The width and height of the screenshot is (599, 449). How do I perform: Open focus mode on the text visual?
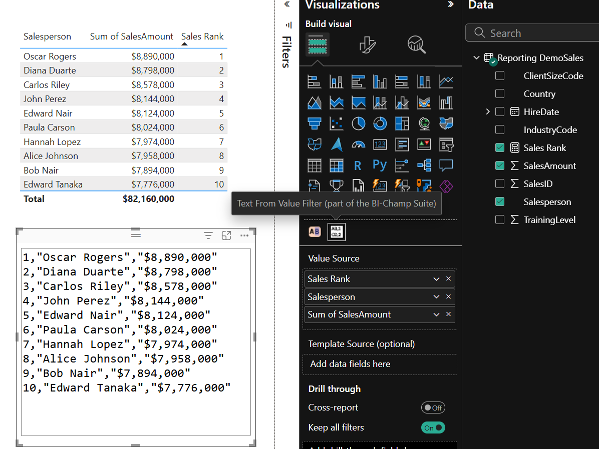click(x=226, y=236)
